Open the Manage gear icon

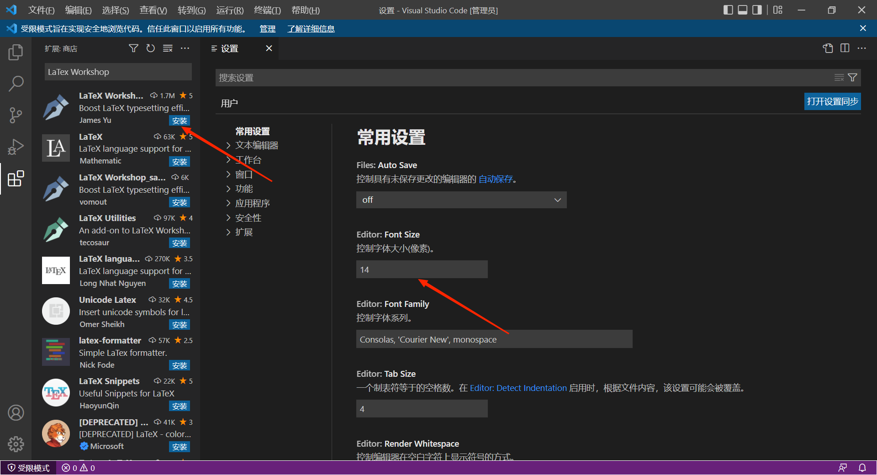pos(16,443)
